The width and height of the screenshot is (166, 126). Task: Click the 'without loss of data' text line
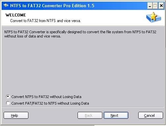pos(33,36)
